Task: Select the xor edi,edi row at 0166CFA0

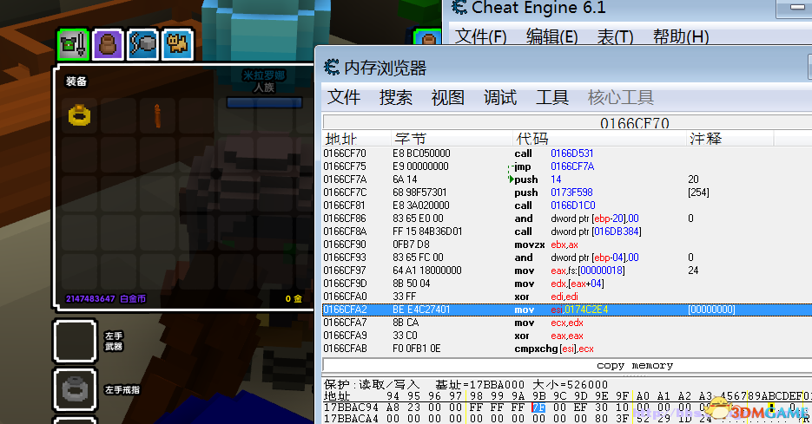Action: coord(567,297)
